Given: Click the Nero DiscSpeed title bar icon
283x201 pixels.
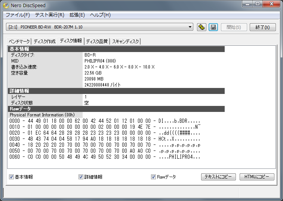Looking at the screenshot, I should point(6,6).
